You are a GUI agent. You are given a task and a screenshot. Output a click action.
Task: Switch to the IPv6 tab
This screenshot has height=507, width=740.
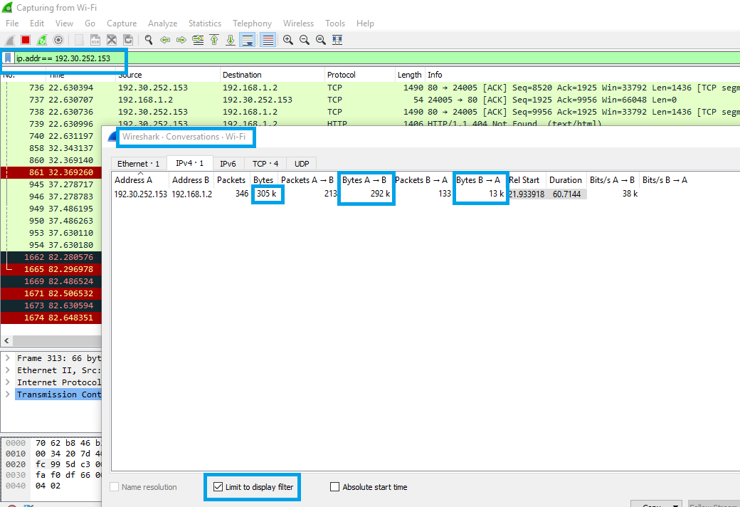(x=228, y=164)
